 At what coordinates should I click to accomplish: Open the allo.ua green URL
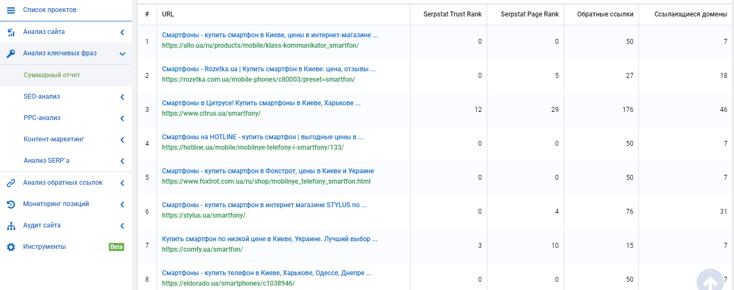[x=260, y=46]
